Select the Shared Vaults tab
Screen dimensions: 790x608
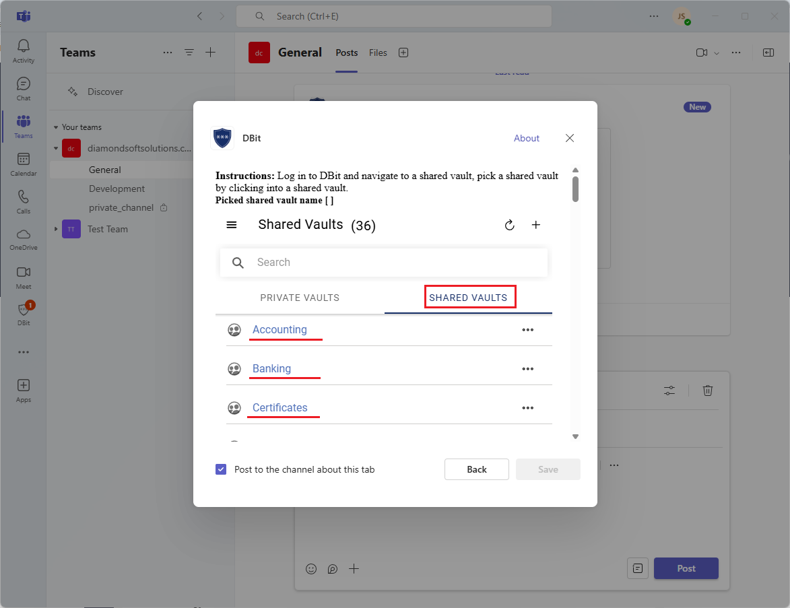(468, 298)
